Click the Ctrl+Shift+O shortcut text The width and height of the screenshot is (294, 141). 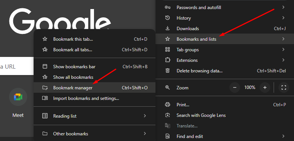click(x=135, y=87)
